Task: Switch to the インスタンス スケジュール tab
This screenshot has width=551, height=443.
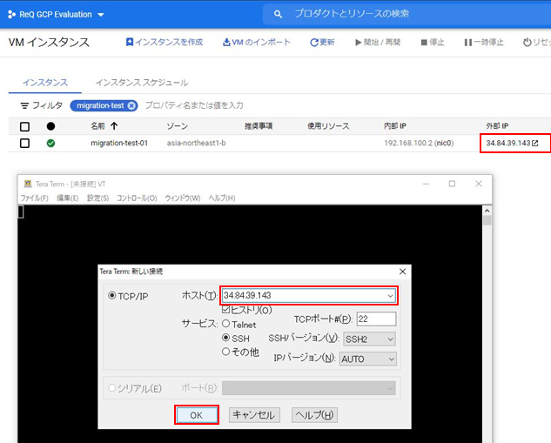Action: click(x=142, y=83)
